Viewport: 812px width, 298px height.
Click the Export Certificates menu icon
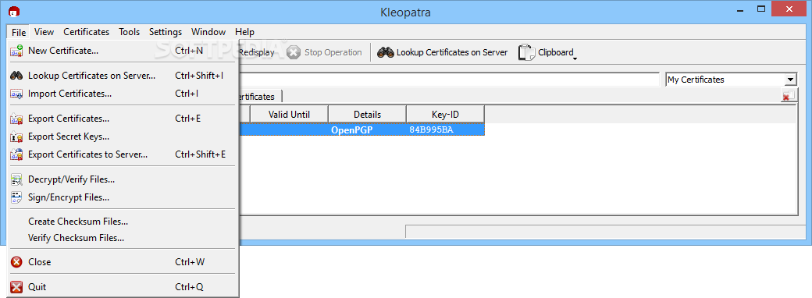pyautogui.click(x=16, y=119)
